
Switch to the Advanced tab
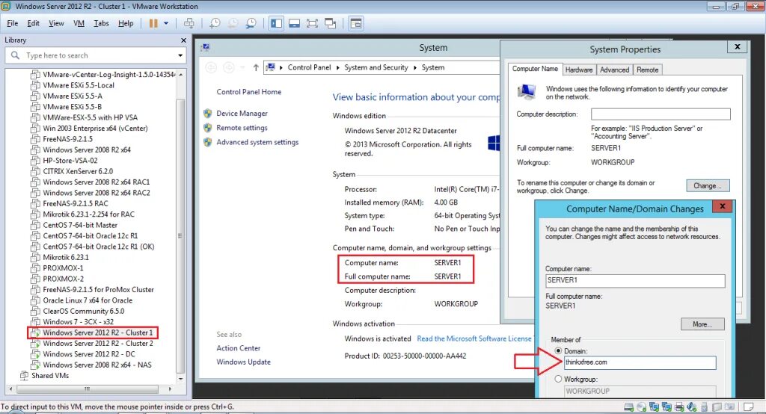click(x=615, y=69)
